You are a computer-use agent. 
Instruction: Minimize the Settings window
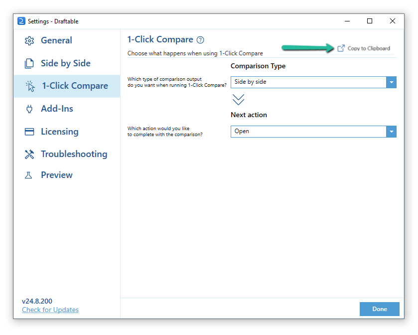tap(347, 21)
